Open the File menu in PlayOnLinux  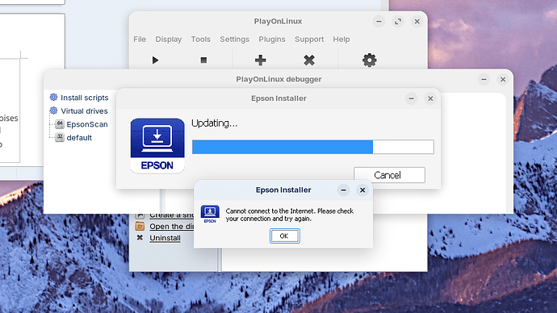pos(140,39)
